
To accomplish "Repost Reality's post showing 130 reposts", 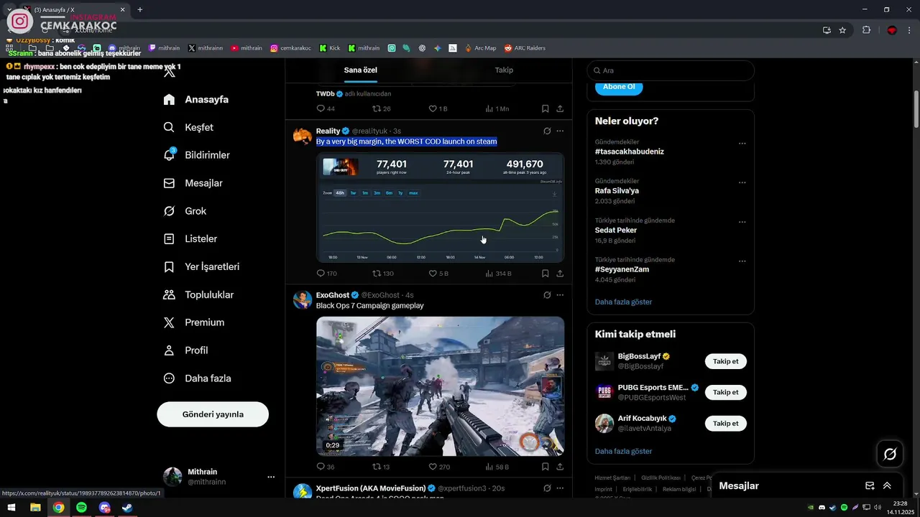I will click(x=382, y=274).
